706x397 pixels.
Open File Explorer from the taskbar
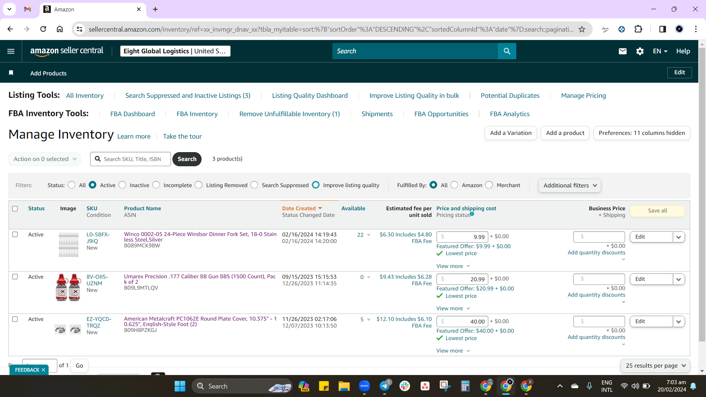click(344, 386)
